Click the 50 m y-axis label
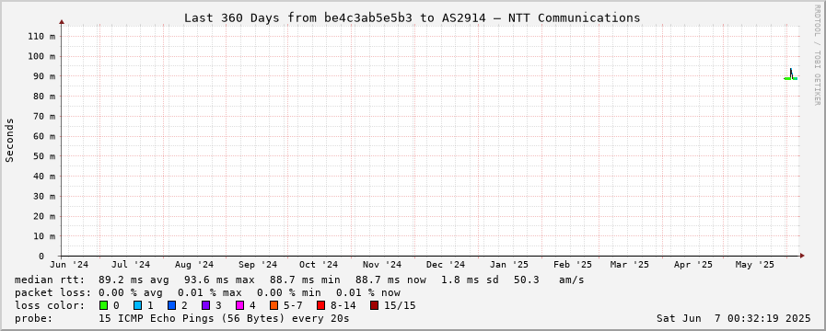Screen dimensions: 826x331 pyautogui.click(x=45, y=156)
